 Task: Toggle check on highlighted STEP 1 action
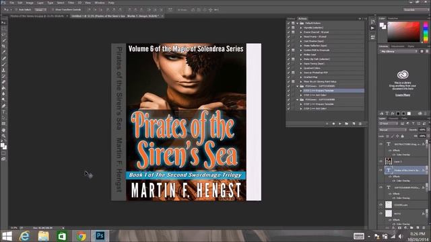288,91
